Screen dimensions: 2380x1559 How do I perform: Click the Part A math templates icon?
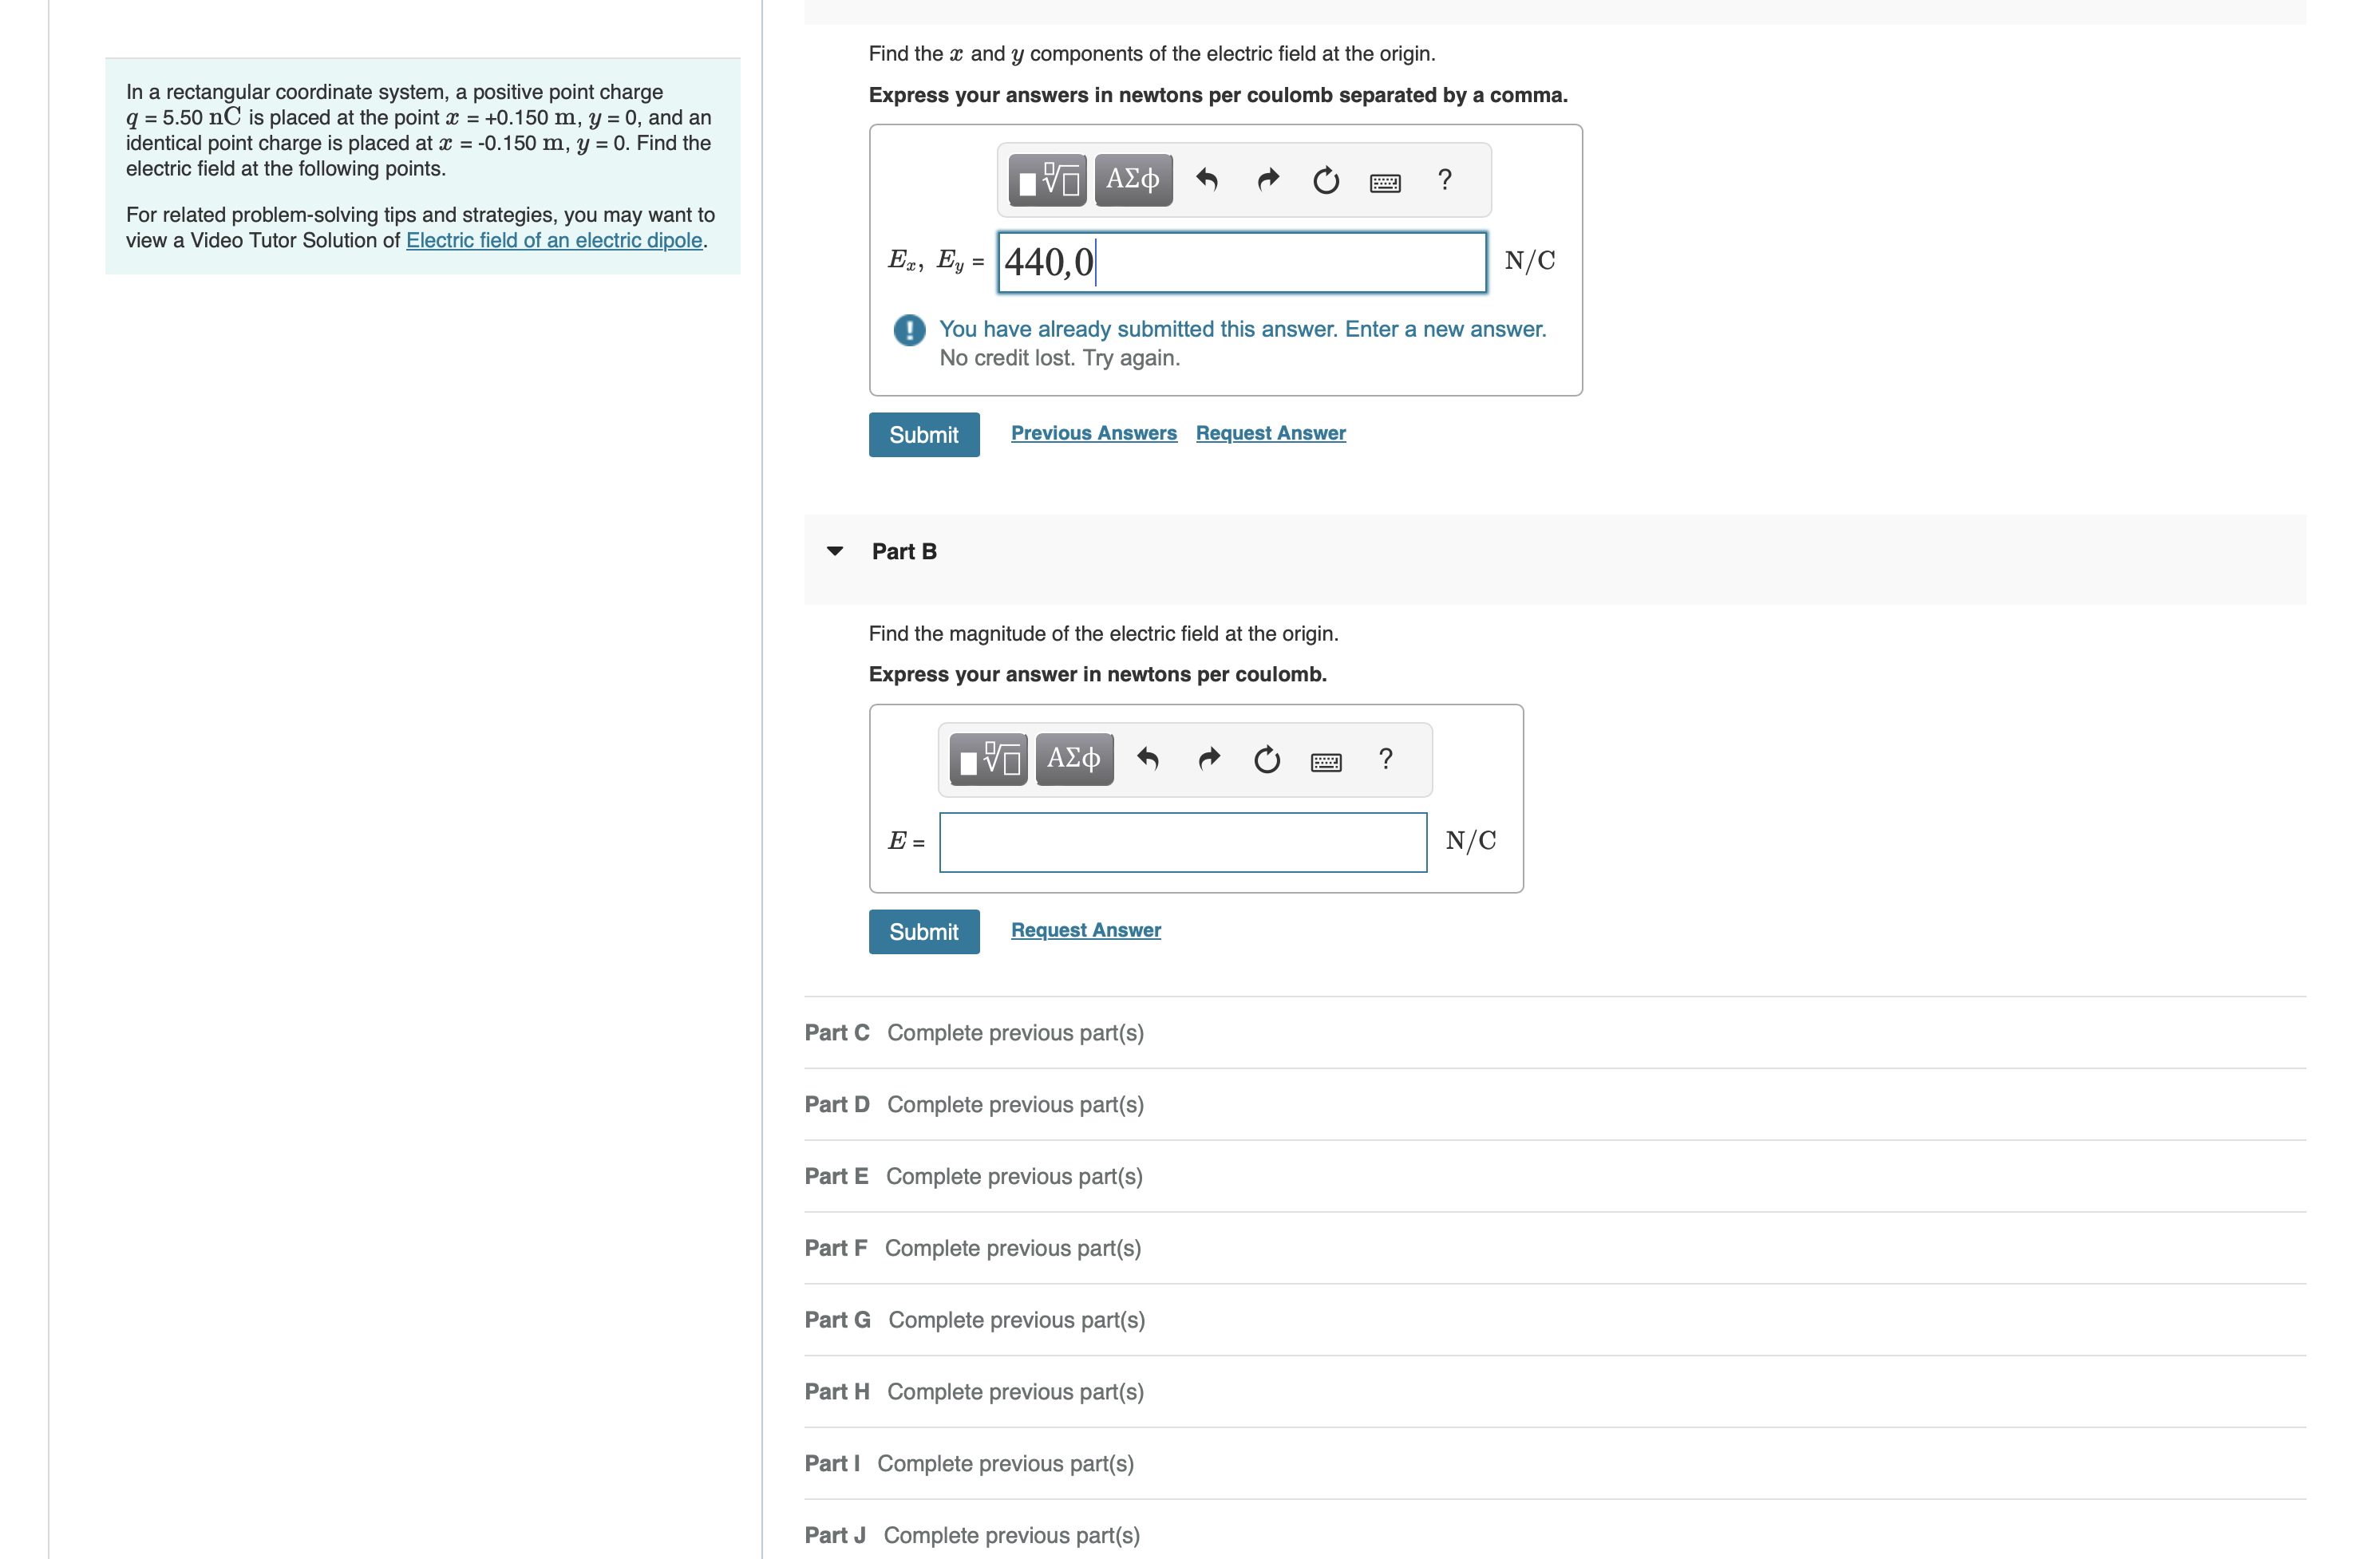(1046, 181)
